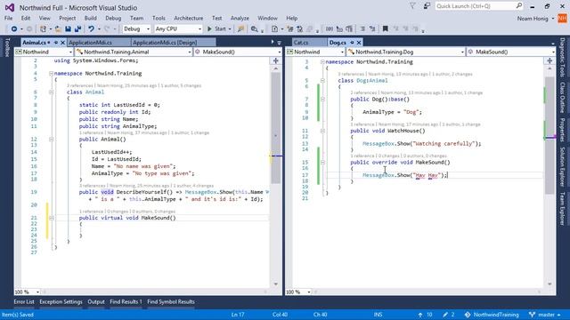Click the Navigate Backward toolbar icon

pyautogui.click(x=14, y=28)
